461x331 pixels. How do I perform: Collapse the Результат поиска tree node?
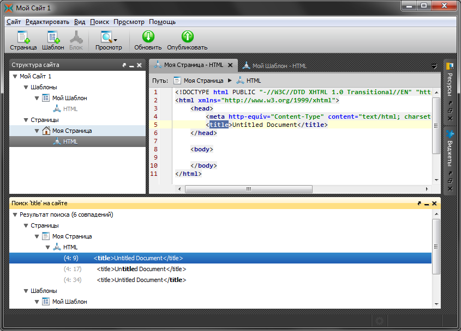[x=15, y=214]
